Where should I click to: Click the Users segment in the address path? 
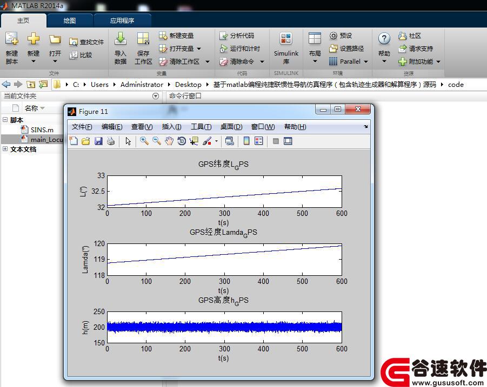click(99, 84)
